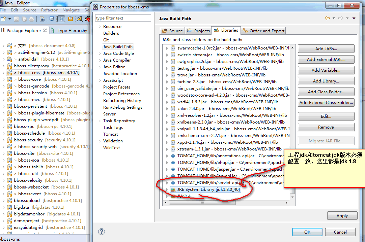This screenshot has height=242, width=365.
Task: Click the Edit... button
Action: (x=326, y=116)
